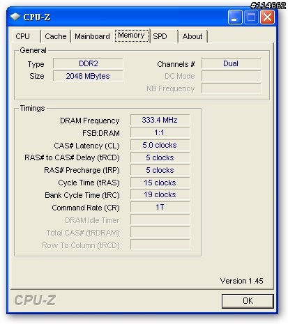Click the empty Row To Column field

160,245
